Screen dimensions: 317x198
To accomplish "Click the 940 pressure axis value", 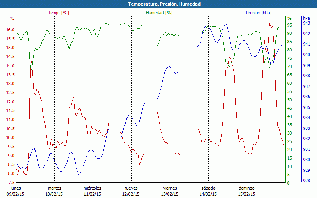I will [306, 54].
